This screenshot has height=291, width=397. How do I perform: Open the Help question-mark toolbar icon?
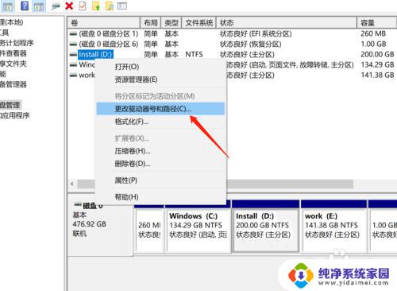pyautogui.click(x=25, y=6)
